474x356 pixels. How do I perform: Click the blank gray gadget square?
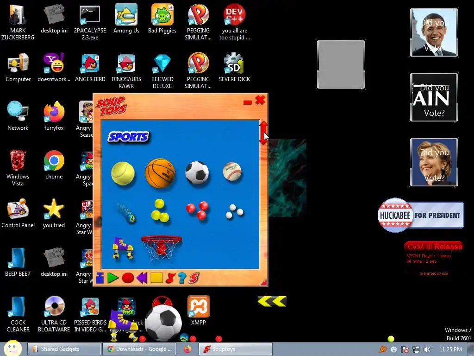tap(341, 64)
